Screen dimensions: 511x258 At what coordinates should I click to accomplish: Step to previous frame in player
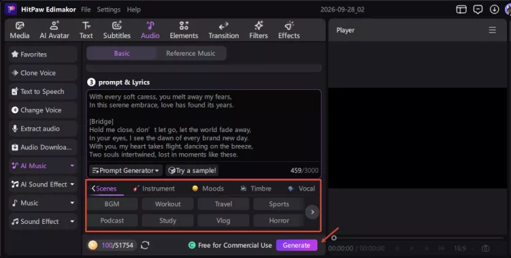point(397,248)
